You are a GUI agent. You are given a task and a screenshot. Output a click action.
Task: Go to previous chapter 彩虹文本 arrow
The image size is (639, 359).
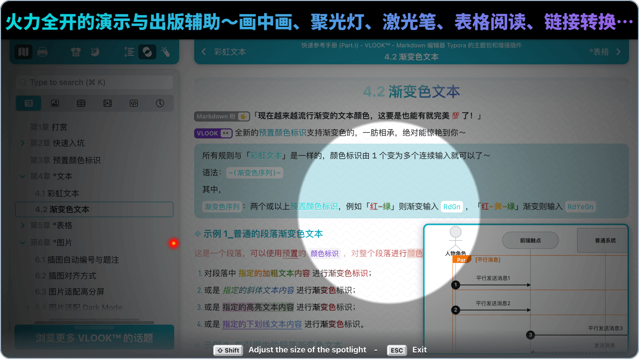[x=204, y=52]
